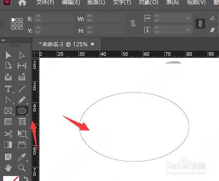Select the Direct Selection tool
This screenshot has height=181, width=219.
tap(22, 55)
